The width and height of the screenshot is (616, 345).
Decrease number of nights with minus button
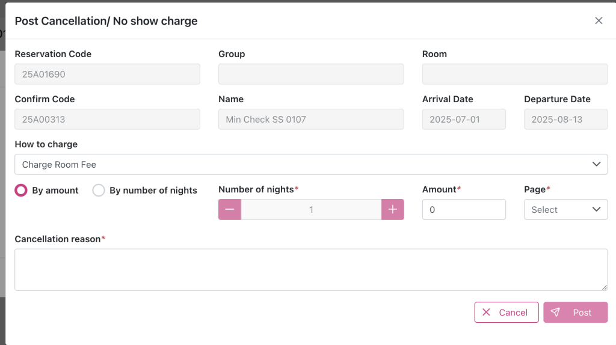click(x=230, y=210)
